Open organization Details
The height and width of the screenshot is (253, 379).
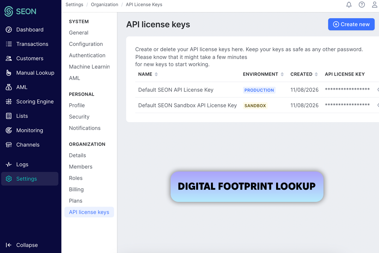click(x=77, y=155)
